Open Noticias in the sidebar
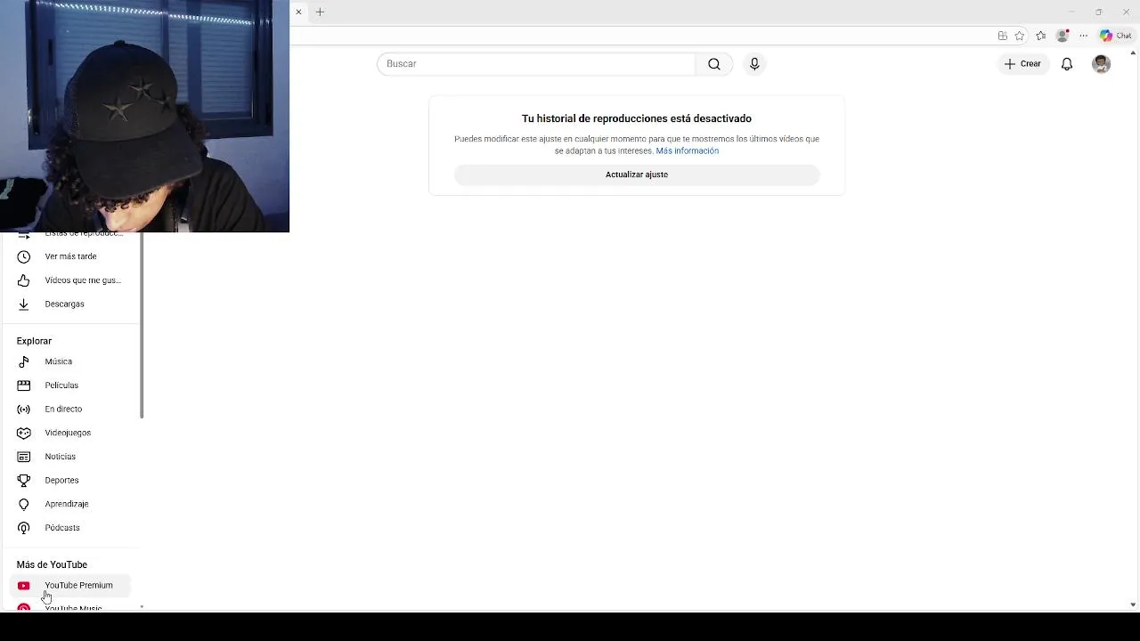1140x641 pixels. [69, 457]
